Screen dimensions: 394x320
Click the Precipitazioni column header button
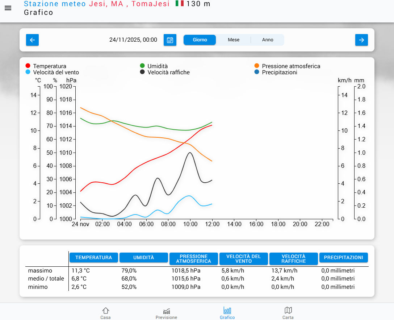tap(343, 257)
